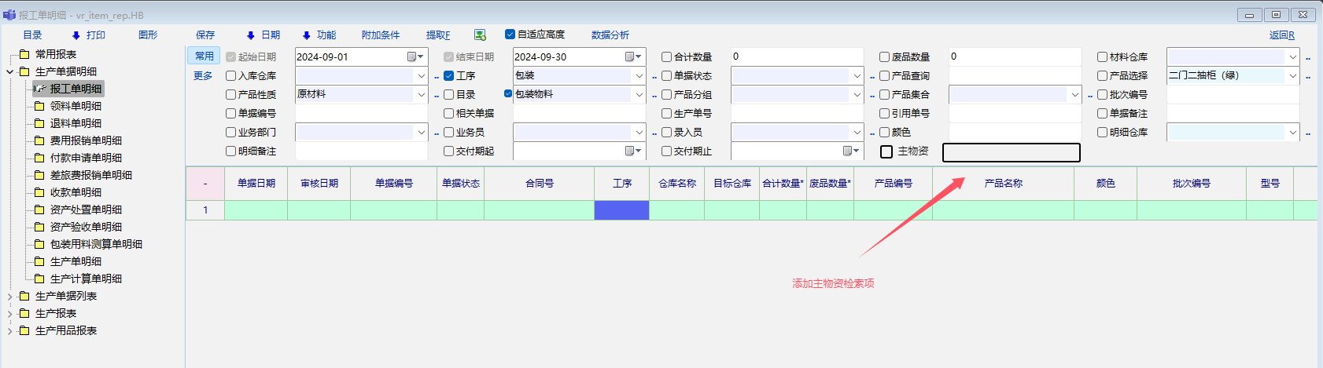Click the 打印 print arrow icon
Screen dimensions: 1323x368
(76, 35)
